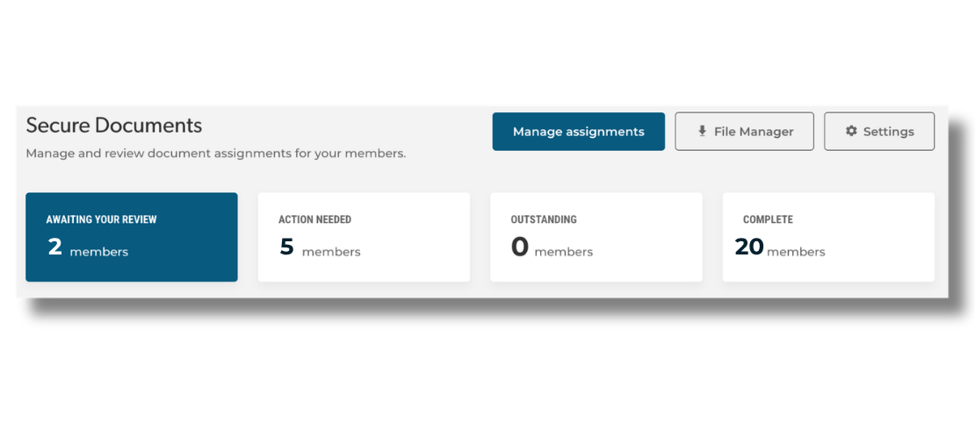Select the Awaiting Your Review card

(x=131, y=237)
